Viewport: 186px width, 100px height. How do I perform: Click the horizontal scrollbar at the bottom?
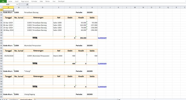[x=153, y=99]
